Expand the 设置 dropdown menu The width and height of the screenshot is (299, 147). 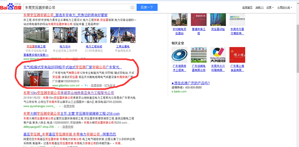pyautogui.click(x=270, y=8)
